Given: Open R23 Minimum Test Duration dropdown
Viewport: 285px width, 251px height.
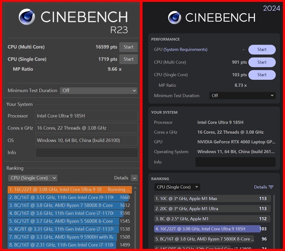Looking at the screenshot, I should click(98, 91).
